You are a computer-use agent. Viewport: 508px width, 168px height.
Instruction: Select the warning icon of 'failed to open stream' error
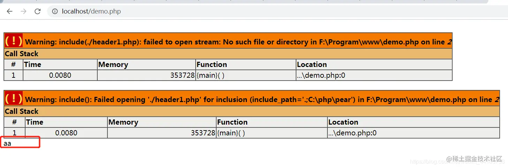tap(14, 41)
